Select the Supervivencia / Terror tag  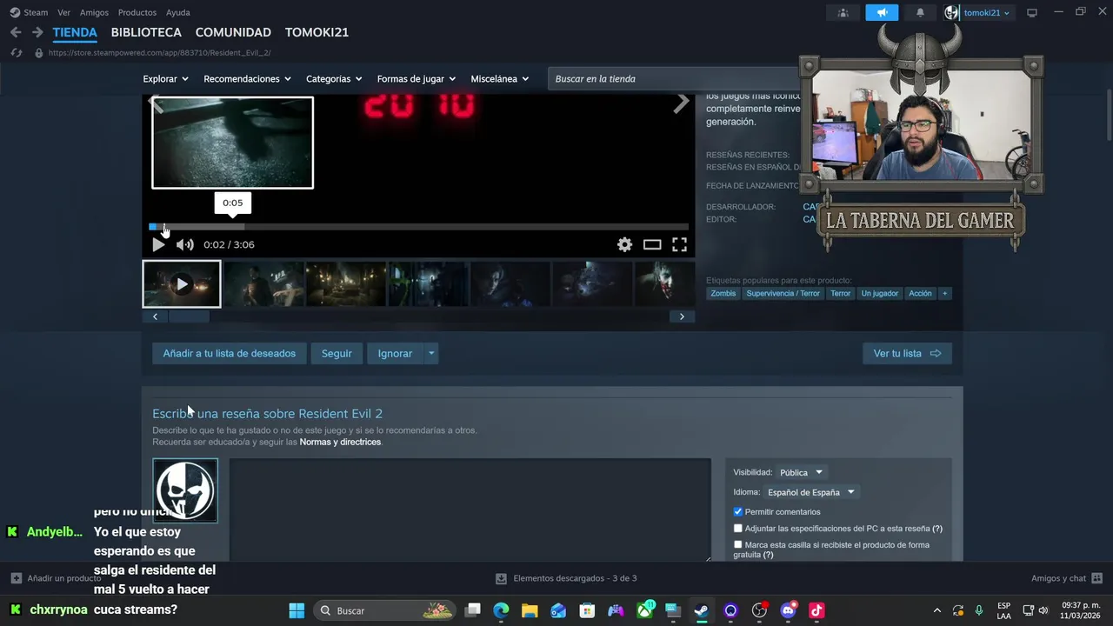(x=783, y=294)
